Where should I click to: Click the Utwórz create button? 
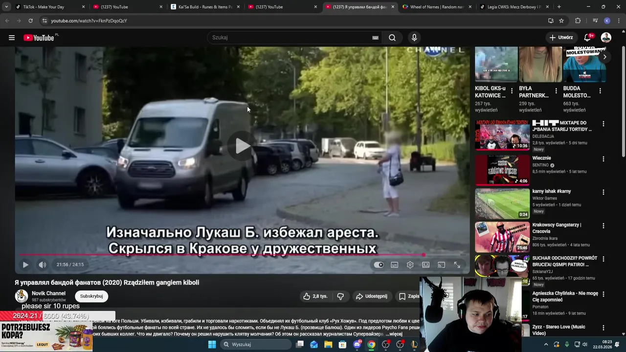point(560,38)
